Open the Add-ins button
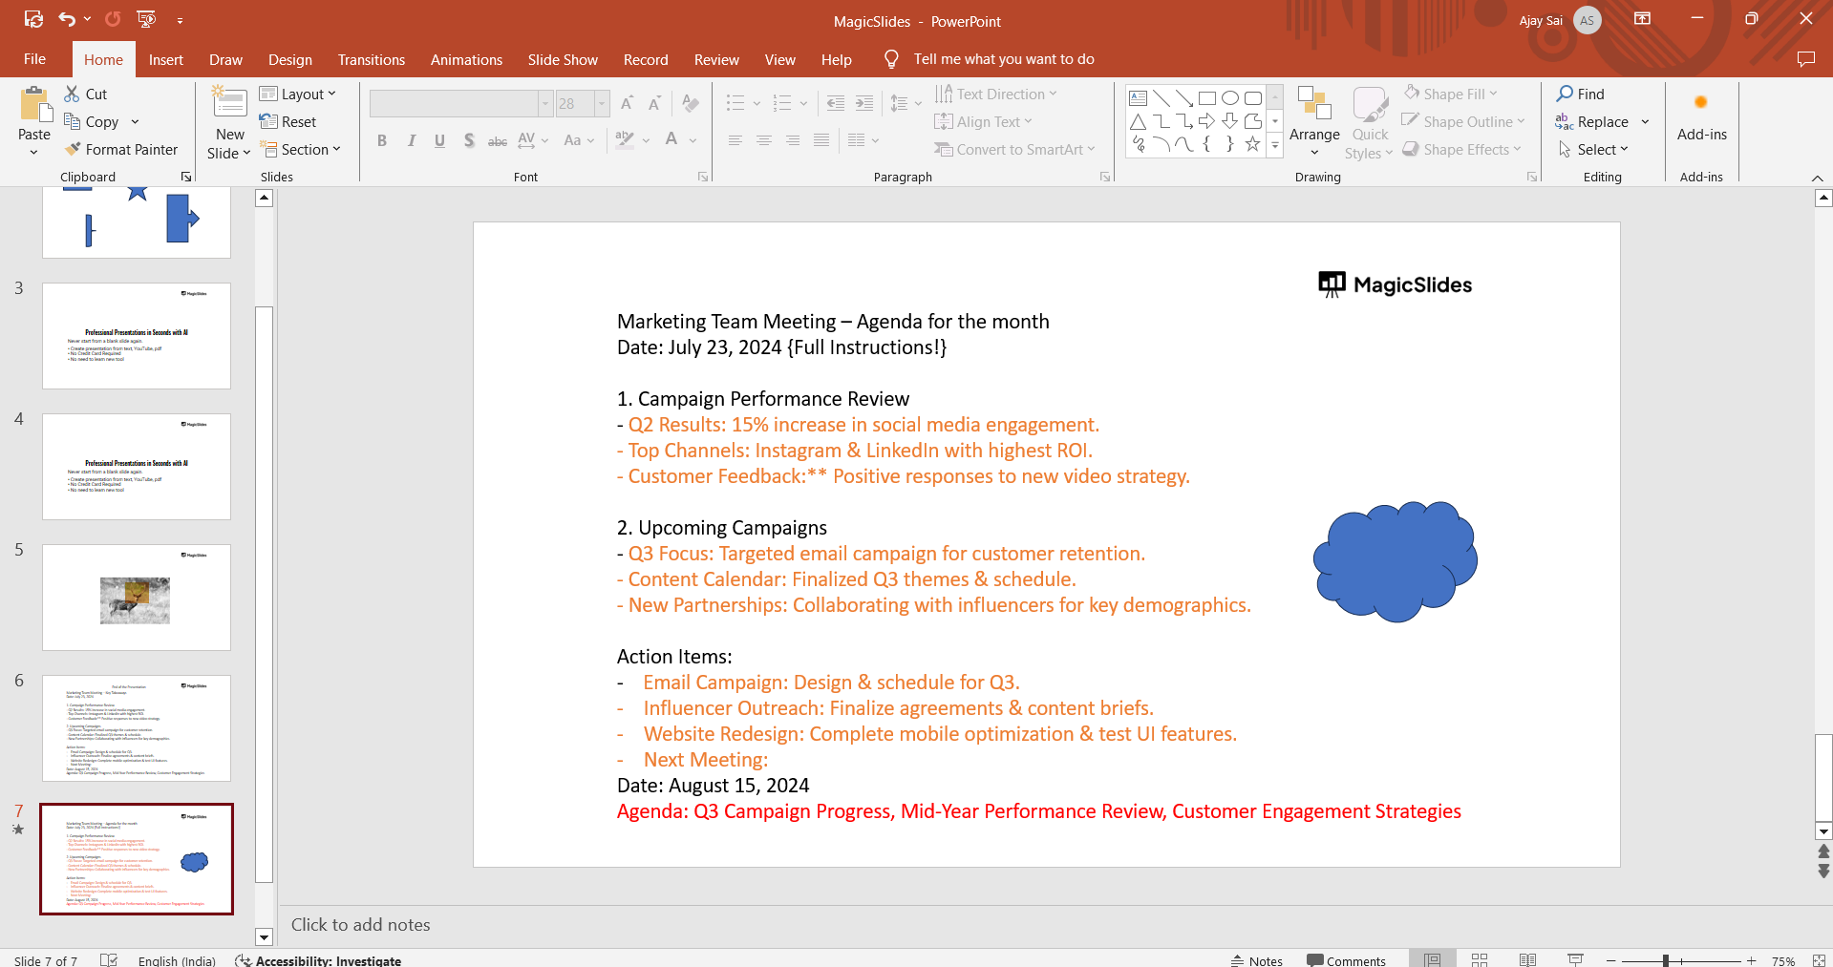 [1701, 119]
